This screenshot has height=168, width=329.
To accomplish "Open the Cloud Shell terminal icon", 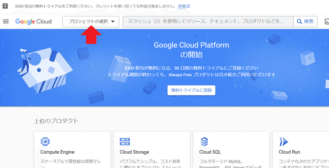I will pos(327,22).
